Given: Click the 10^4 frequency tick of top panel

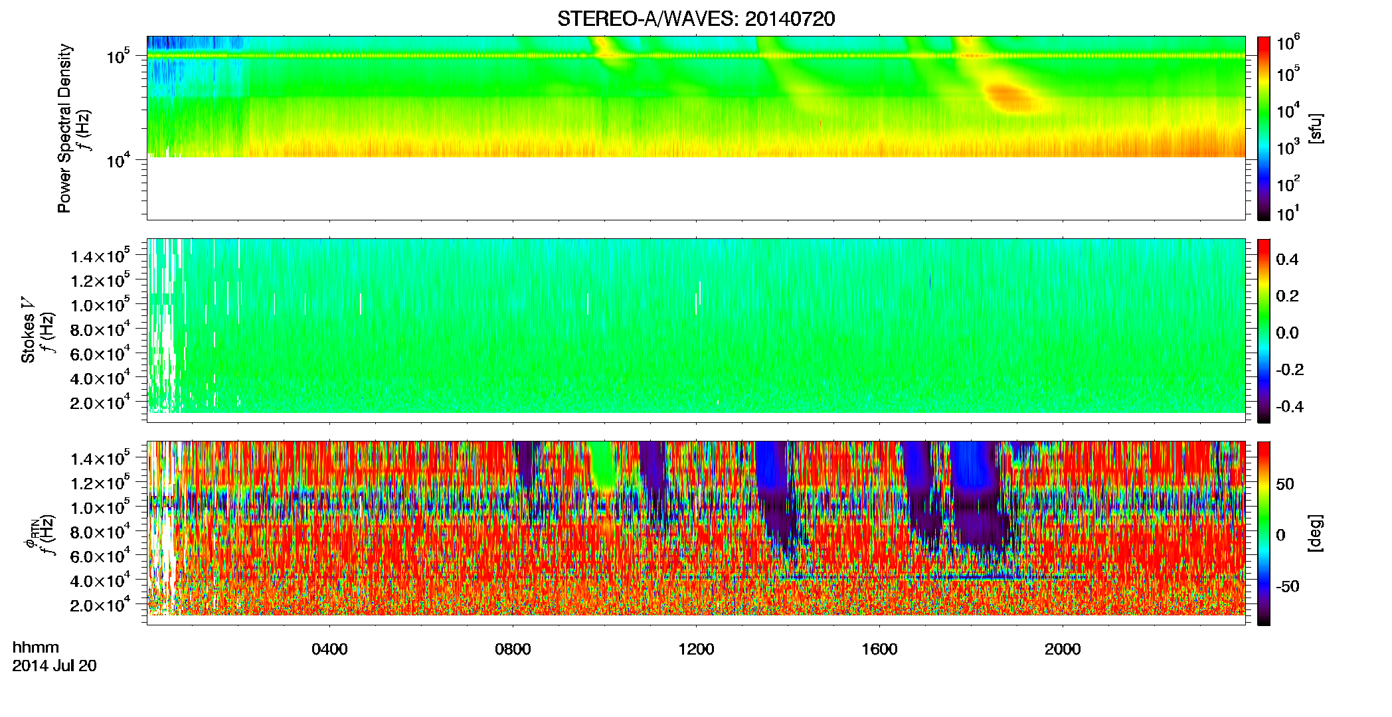Looking at the screenshot, I should (118, 160).
